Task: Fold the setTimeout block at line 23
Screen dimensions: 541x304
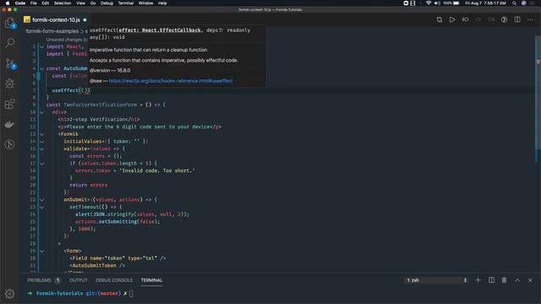Action: 41,207
